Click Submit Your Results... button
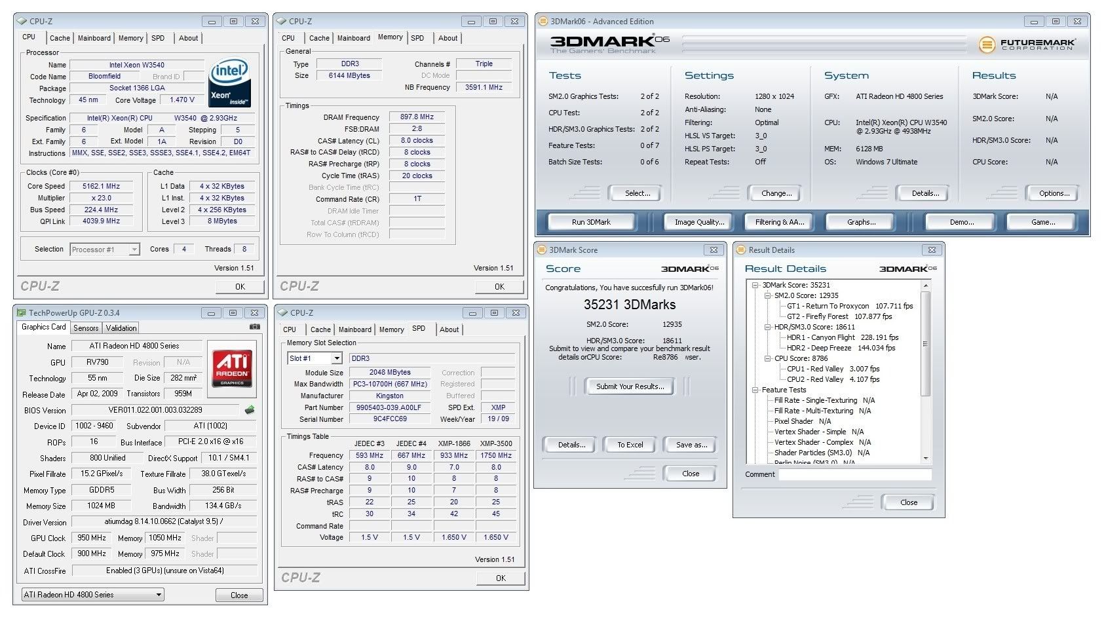Screen dimensions: 1106x619 pos(630,386)
